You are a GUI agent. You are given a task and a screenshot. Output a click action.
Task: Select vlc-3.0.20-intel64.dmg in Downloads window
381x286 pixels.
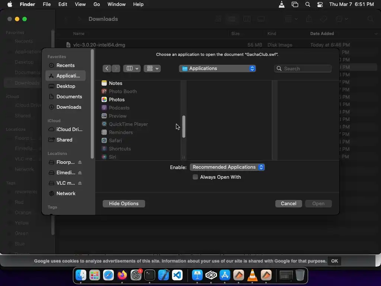pos(99,45)
